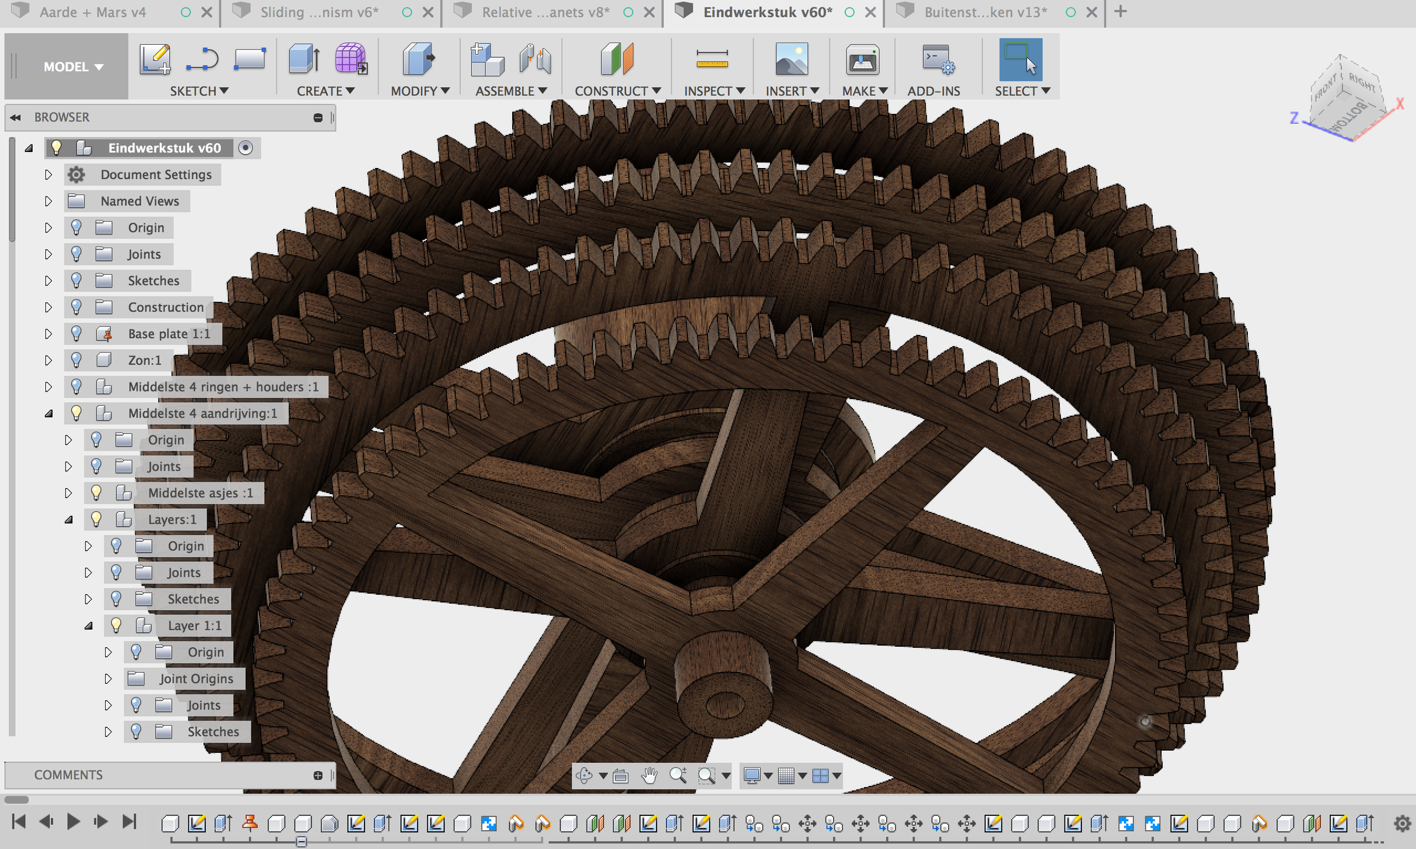1416x849 pixels.
Task: Hide the Base plate 1:1 component
Action: [x=76, y=334]
